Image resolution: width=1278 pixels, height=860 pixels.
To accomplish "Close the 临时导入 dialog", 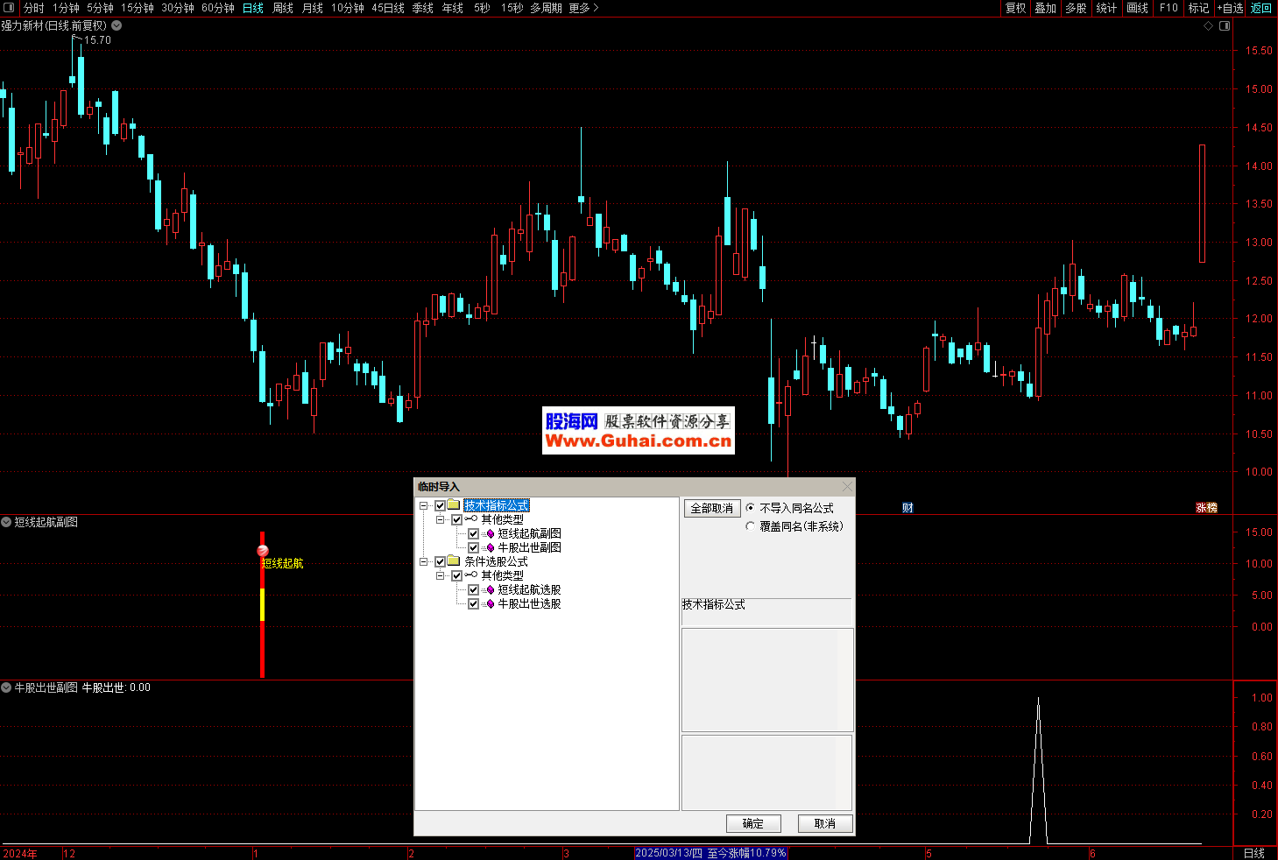I will [847, 487].
